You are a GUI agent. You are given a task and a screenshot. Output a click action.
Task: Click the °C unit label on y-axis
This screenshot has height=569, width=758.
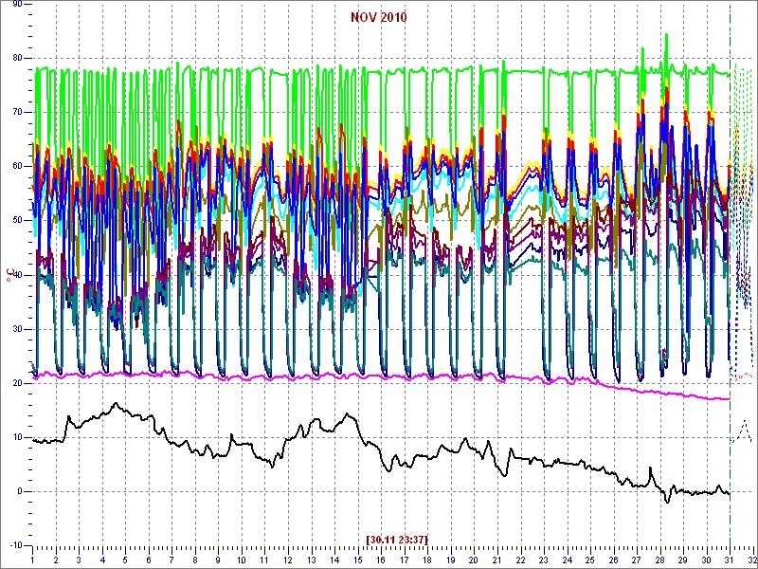click(x=9, y=275)
